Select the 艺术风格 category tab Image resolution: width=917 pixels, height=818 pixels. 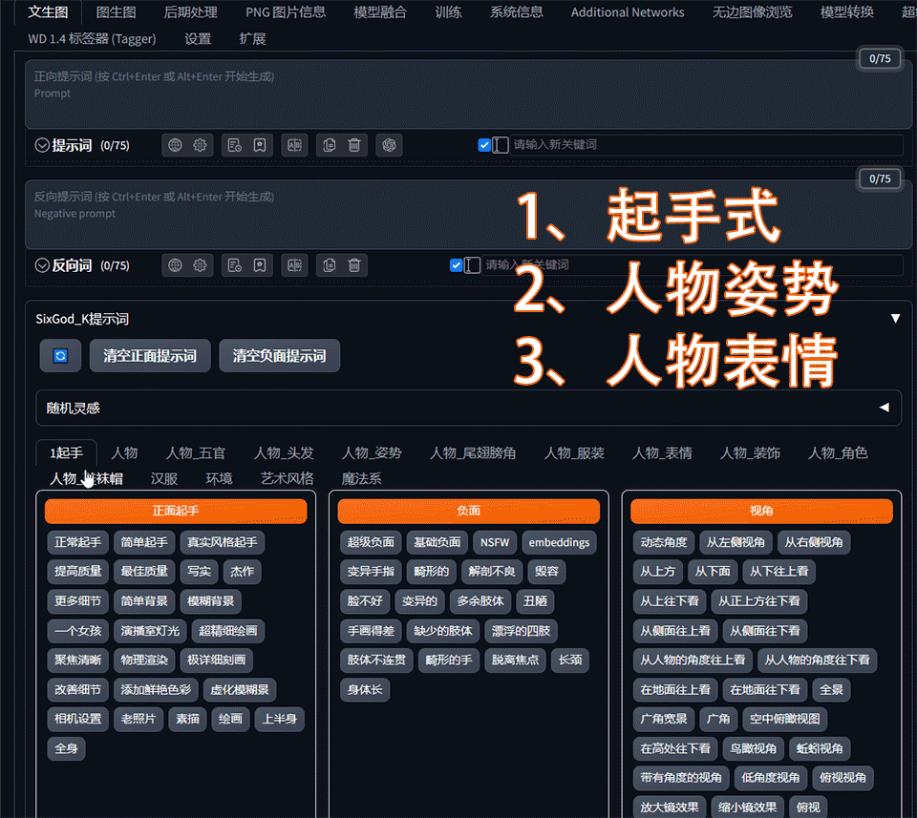tap(287, 478)
